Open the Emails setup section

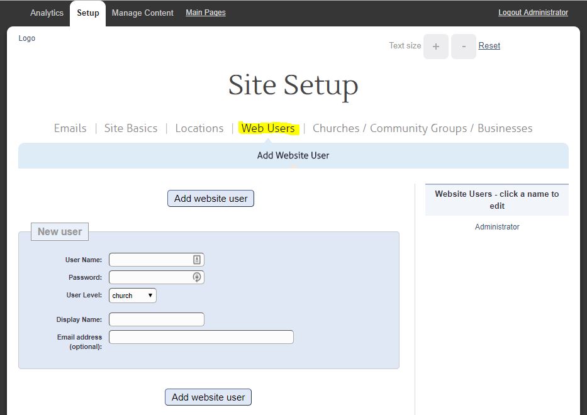(x=70, y=128)
